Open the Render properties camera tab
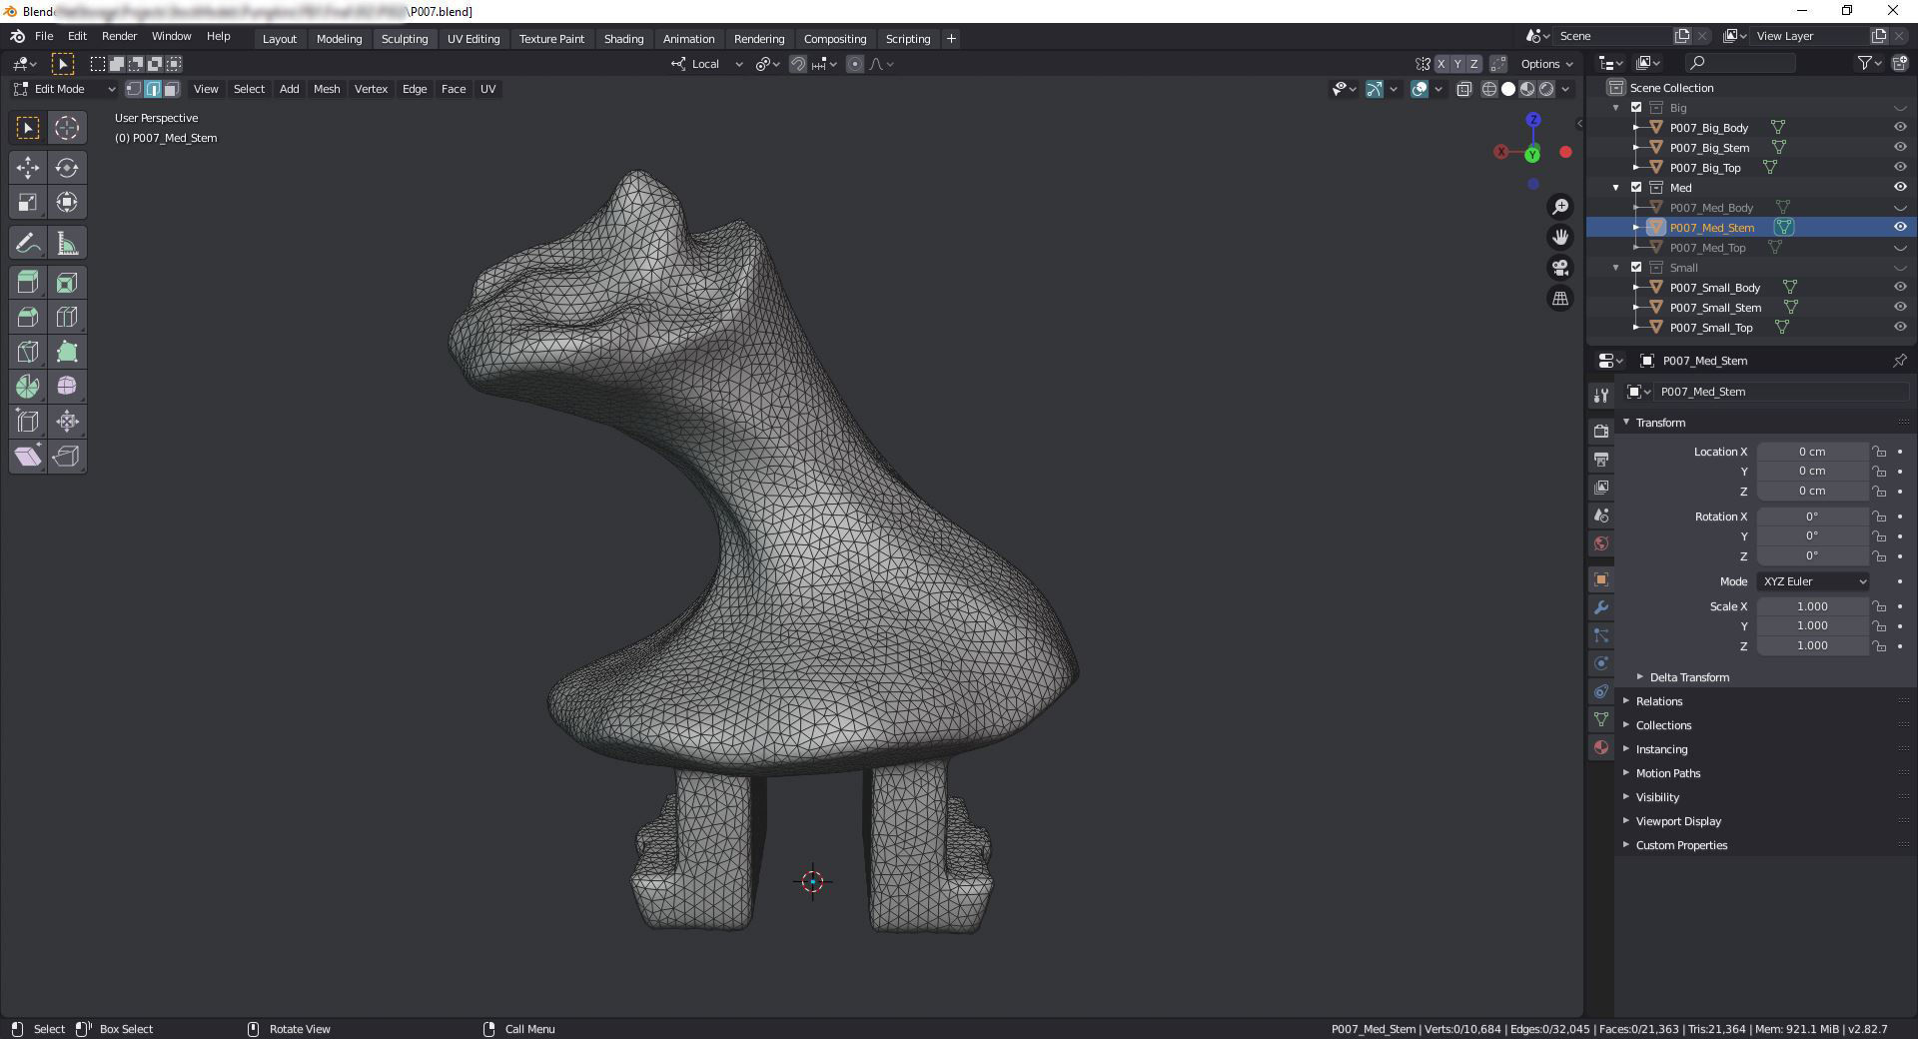The image size is (1918, 1039). [x=1601, y=432]
